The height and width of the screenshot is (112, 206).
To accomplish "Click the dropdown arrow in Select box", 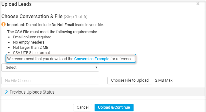I will pyautogui.click(x=96, y=68).
